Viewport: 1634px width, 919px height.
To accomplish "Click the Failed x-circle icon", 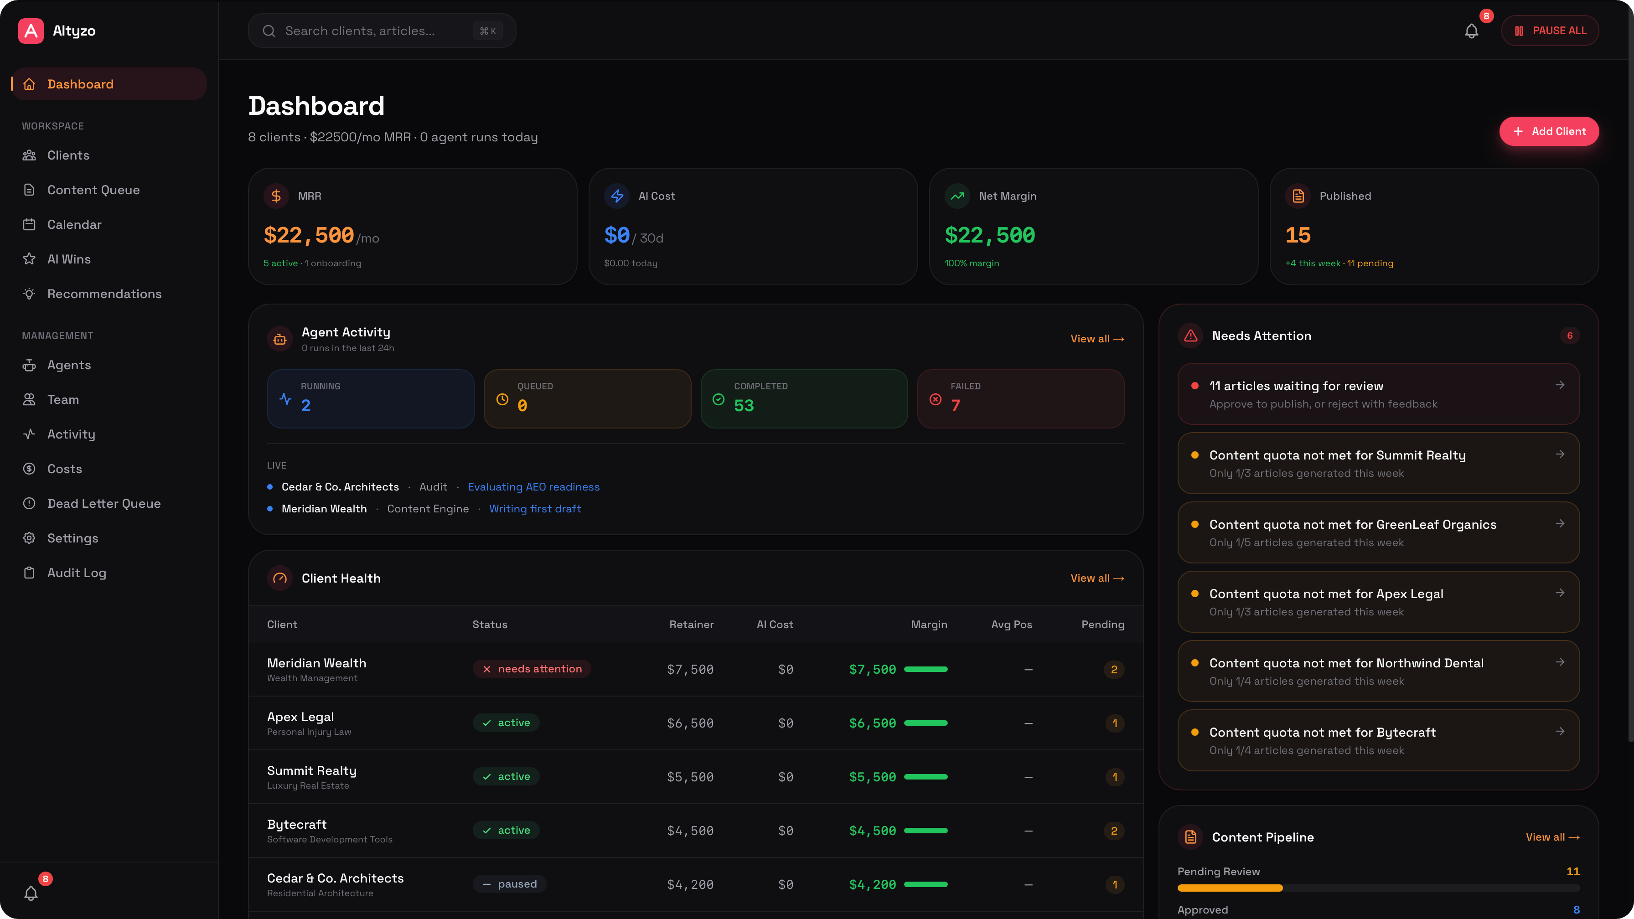I will pyautogui.click(x=936, y=399).
